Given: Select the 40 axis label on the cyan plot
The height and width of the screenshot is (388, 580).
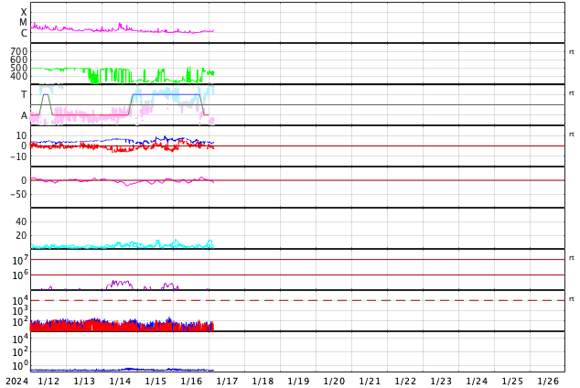Looking at the screenshot, I should [21, 221].
